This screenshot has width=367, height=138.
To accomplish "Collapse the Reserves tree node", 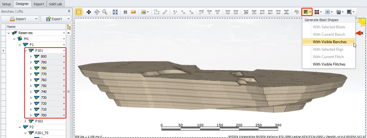I will 9,33.
